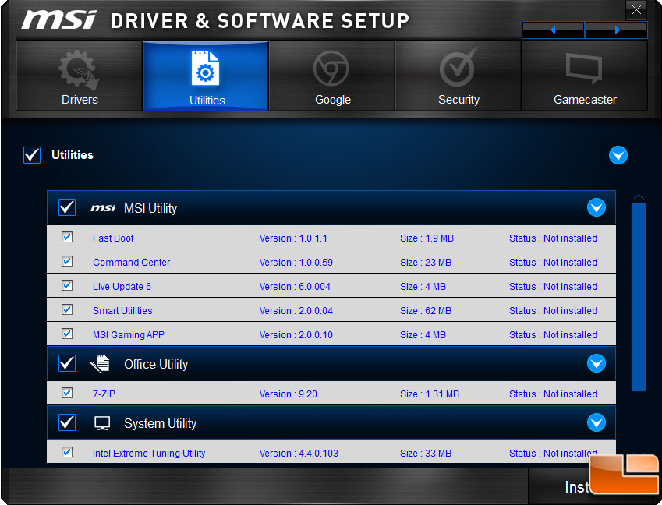Click Fast Boot's Status : Not installed
Viewport: 662px width, 505px height.
[553, 238]
